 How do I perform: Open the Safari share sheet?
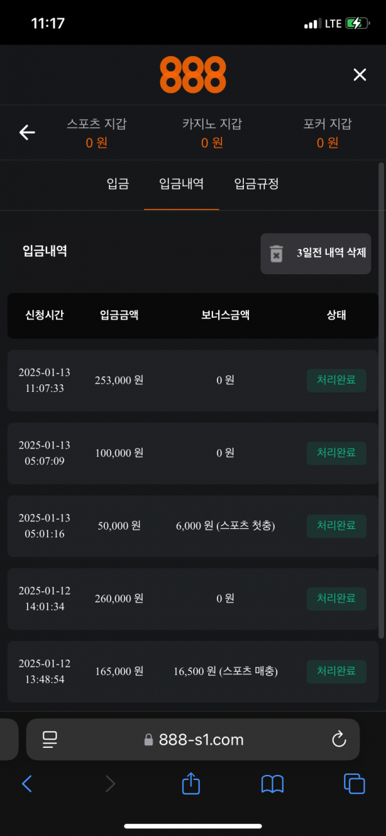(x=191, y=783)
